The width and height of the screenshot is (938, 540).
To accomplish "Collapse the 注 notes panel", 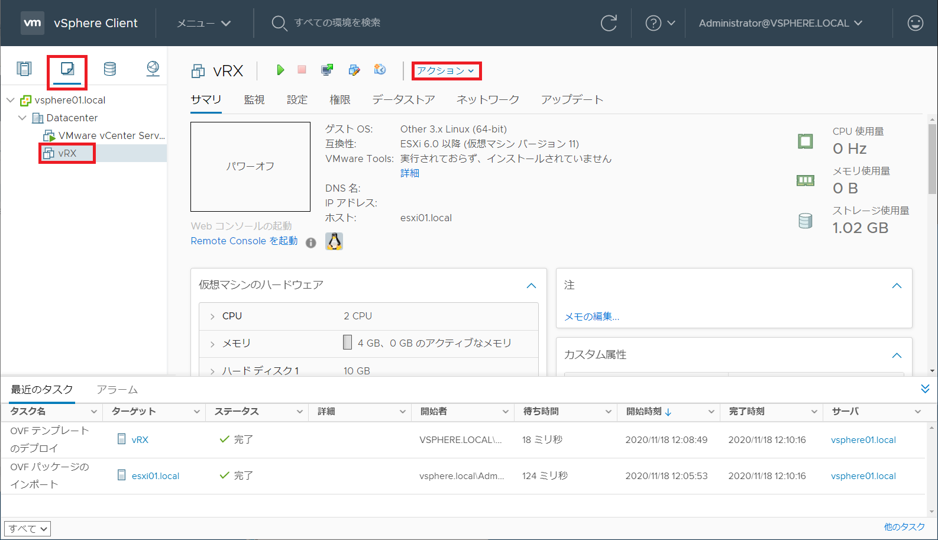I will 897,286.
